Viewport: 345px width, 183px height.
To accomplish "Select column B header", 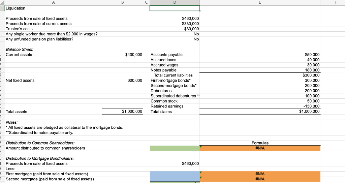I will coord(122,2).
